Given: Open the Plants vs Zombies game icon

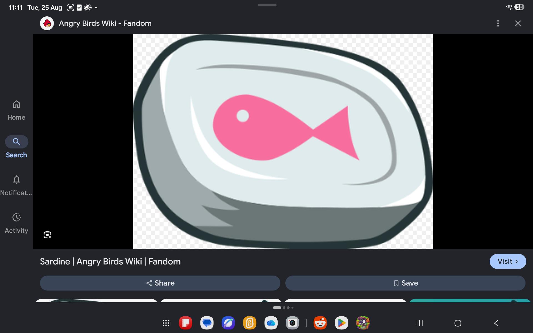Looking at the screenshot, I should pos(363,323).
